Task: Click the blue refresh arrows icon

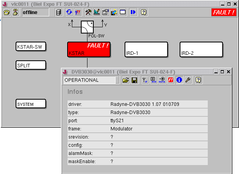Action: coord(69,12)
